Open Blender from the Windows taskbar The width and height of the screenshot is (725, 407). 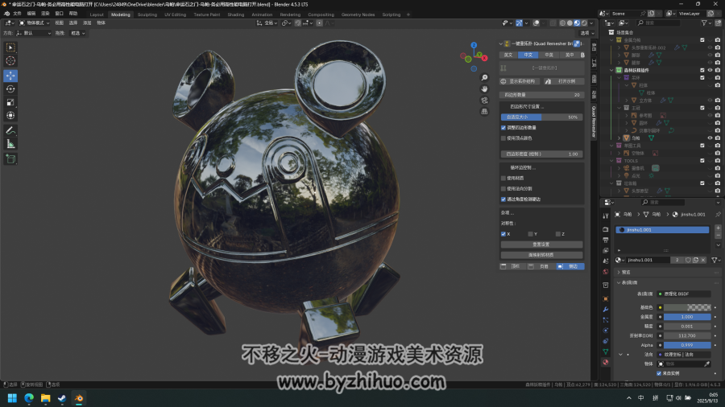pos(79,398)
